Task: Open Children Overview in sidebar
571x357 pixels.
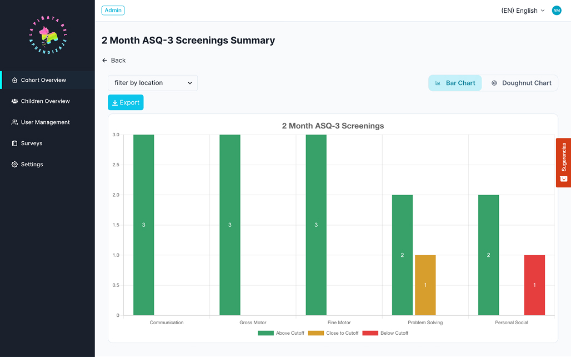Action: tap(45, 101)
